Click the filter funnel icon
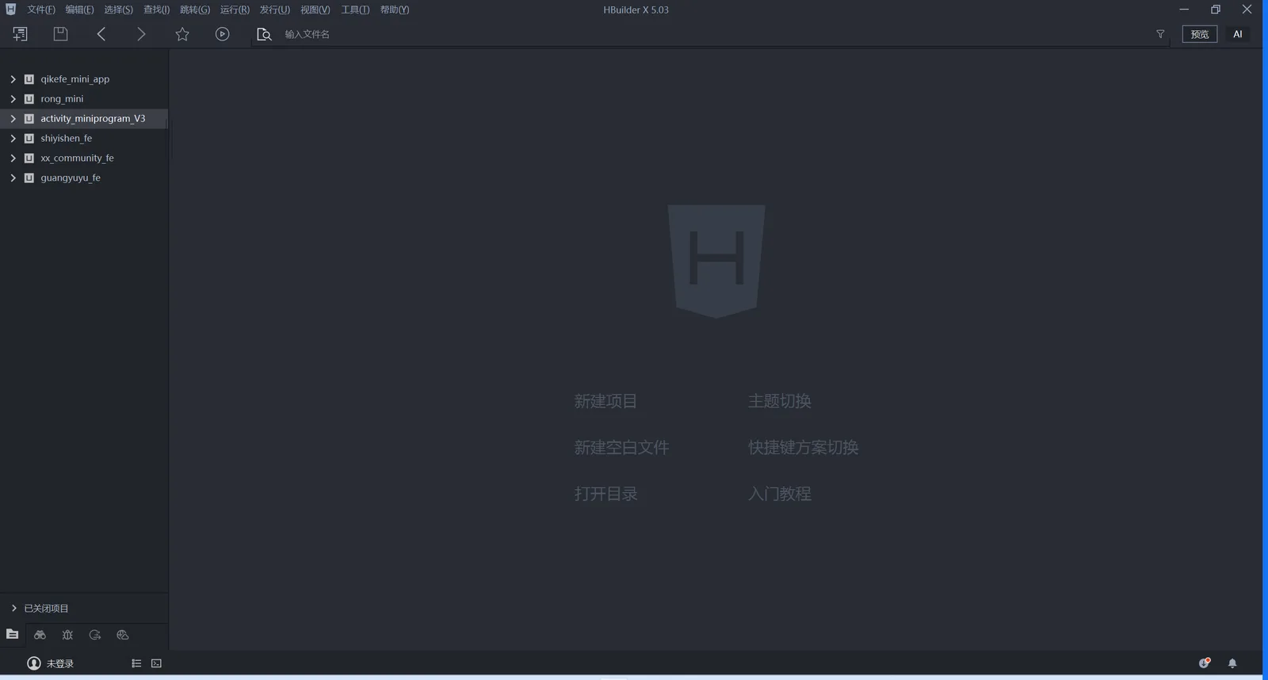1268x680 pixels. pyautogui.click(x=1160, y=34)
